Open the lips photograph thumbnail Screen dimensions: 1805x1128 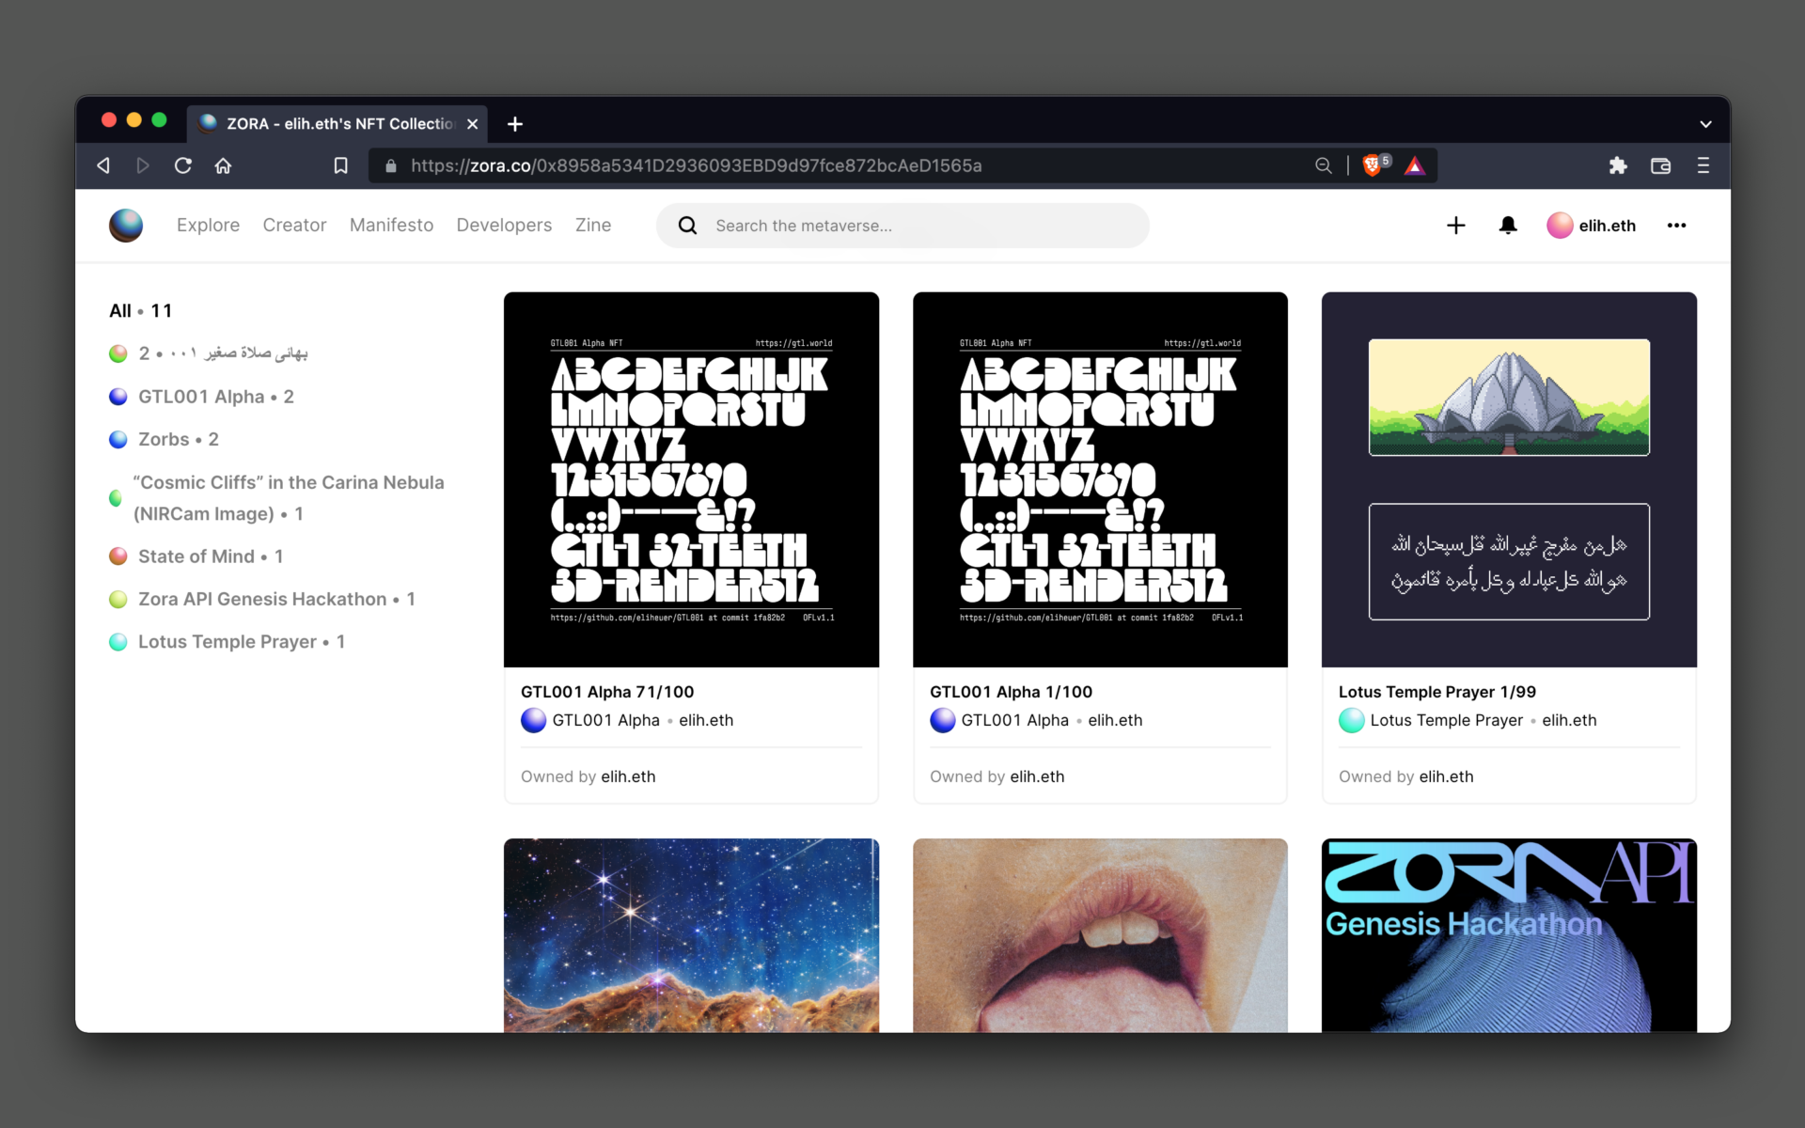tap(1100, 935)
